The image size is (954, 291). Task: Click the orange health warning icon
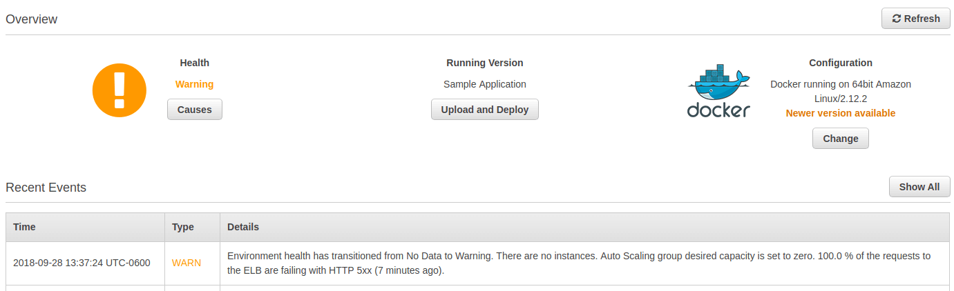click(x=120, y=91)
